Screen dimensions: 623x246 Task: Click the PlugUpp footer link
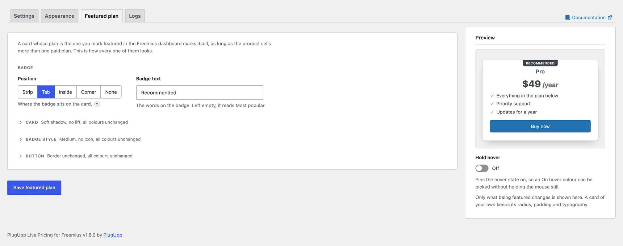[113, 235]
